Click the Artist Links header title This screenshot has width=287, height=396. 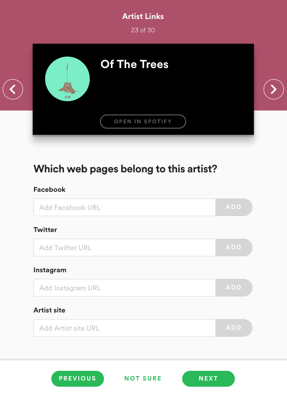point(143,17)
